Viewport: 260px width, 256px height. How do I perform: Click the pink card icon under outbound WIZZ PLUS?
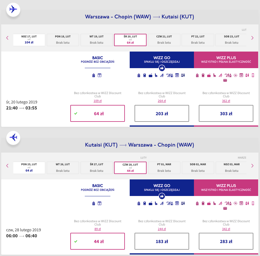point(225,81)
